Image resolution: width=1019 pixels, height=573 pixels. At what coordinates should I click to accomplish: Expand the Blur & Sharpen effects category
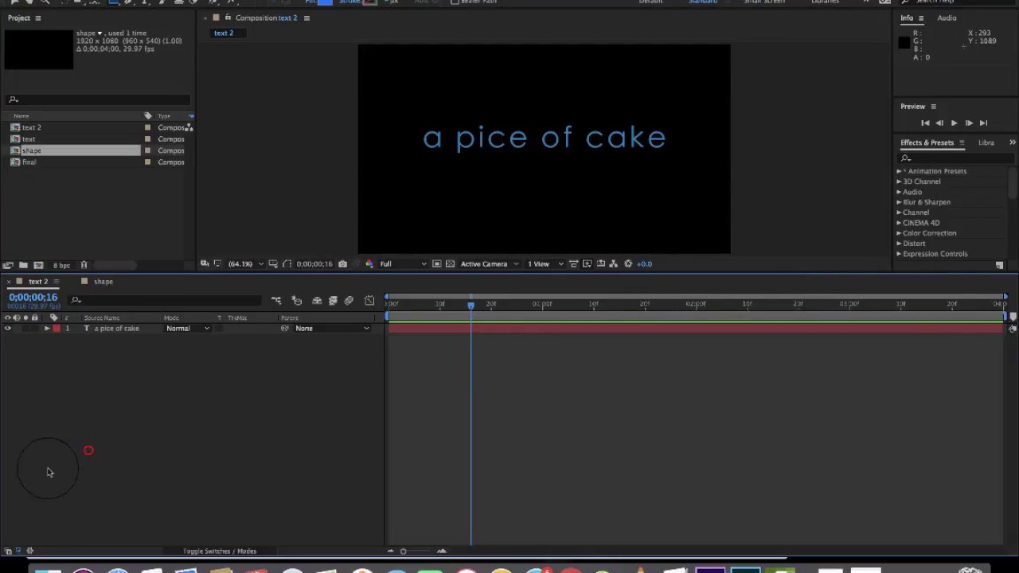click(x=899, y=202)
